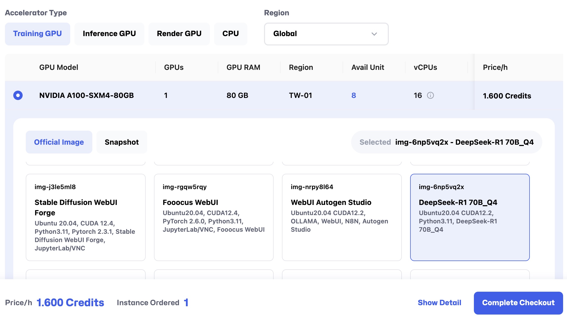
Task: Pick the WebUI Autogen Studio image card
Action: (342, 217)
